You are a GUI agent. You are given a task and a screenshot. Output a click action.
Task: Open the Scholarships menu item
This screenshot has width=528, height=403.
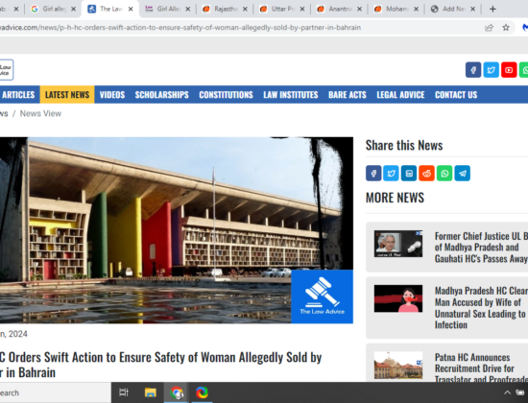161,95
